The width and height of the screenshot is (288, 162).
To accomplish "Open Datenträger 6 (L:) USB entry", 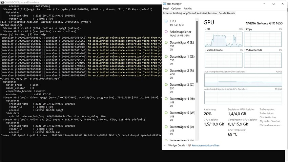I will (x=180, y=130).
